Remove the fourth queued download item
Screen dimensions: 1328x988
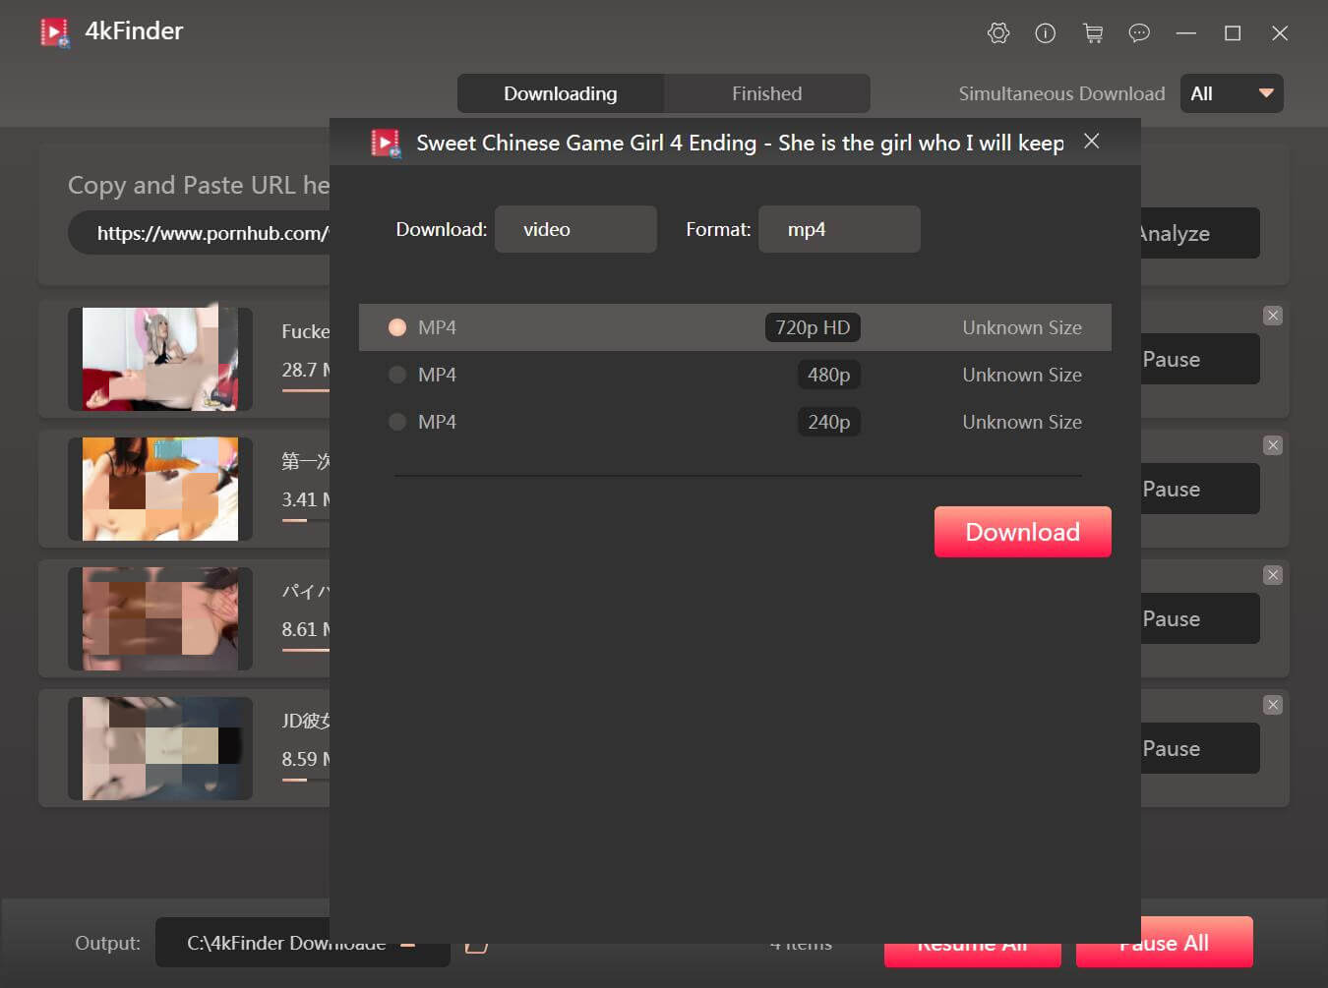pos(1273,705)
